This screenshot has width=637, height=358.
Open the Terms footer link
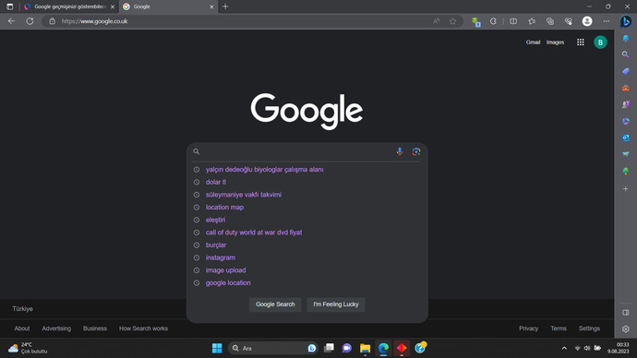click(559, 328)
